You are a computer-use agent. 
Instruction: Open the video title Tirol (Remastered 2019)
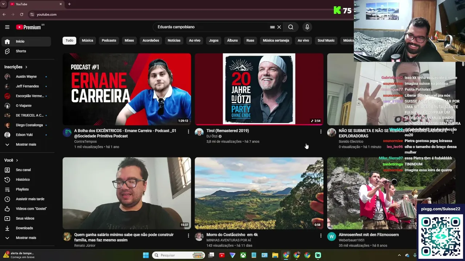[x=228, y=131]
